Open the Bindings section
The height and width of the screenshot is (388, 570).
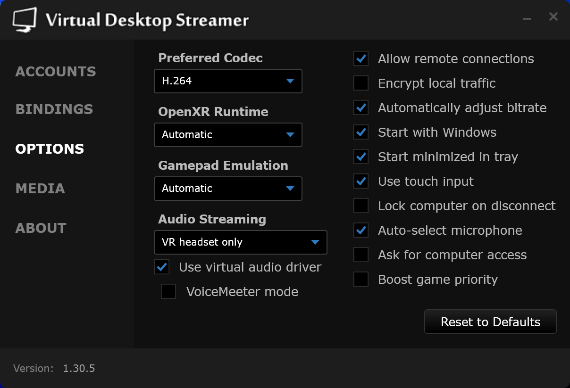(x=54, y=109)
